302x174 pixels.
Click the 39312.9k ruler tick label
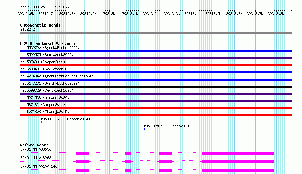pyautogui.click(x=88, y=14)
